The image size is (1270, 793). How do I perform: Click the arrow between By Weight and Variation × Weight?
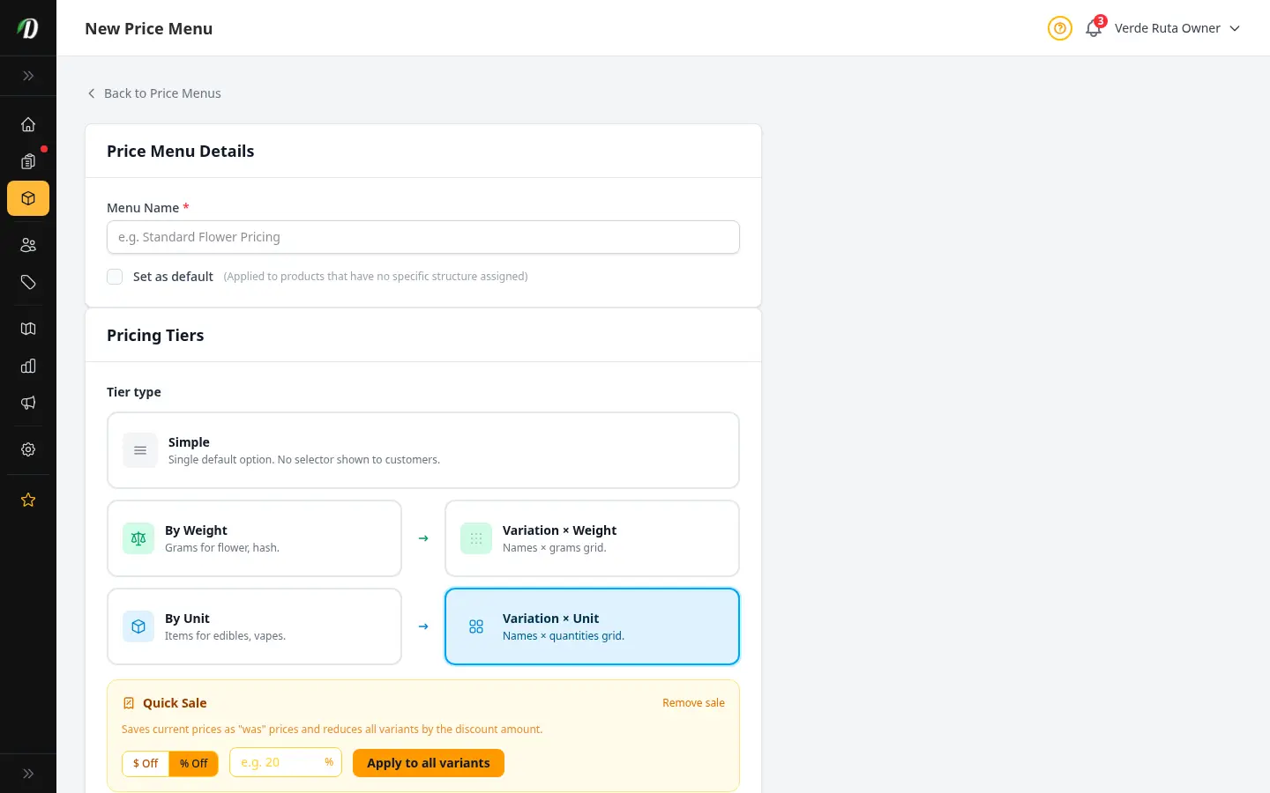point(423,538)
